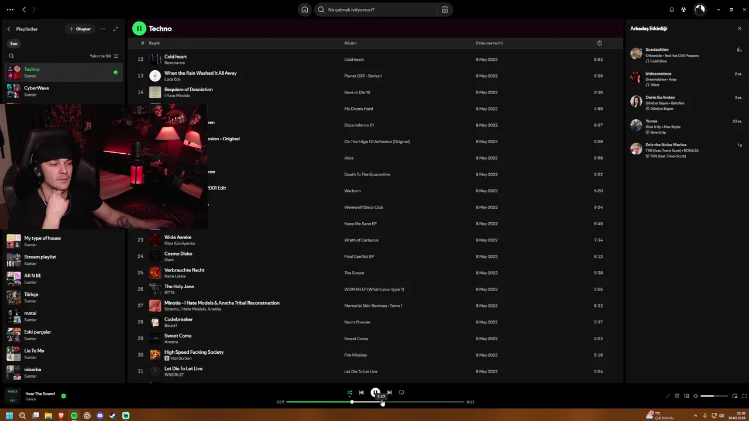The height and width of the screenshot is (421, 749).
Task: Open the 'Lie To Me' playlist
Action: (64, 353)
